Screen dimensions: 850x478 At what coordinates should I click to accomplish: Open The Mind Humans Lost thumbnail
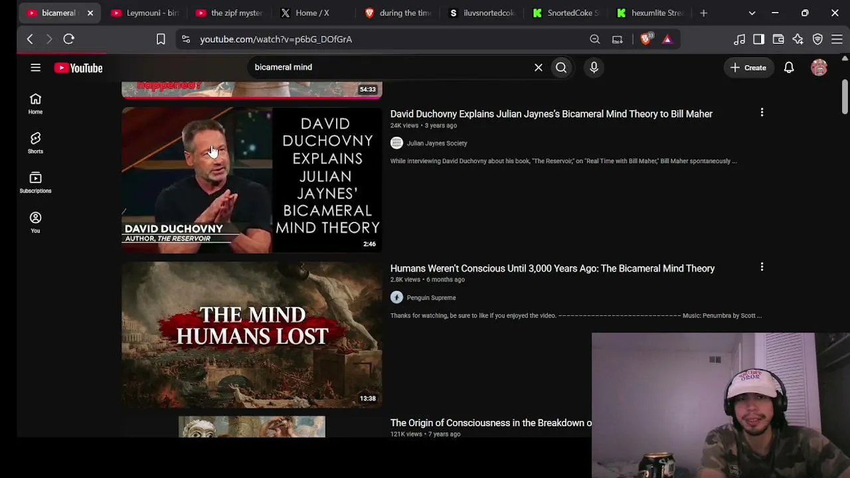coord(252,335)
